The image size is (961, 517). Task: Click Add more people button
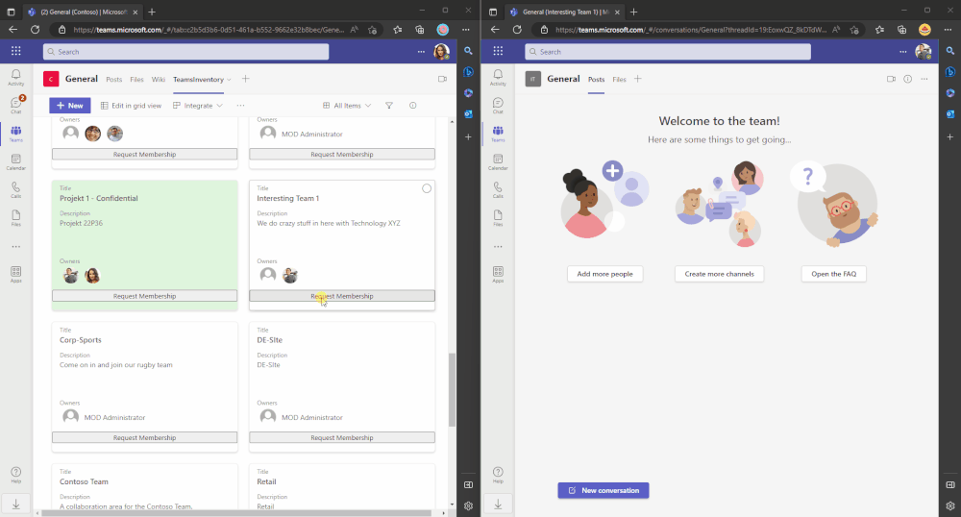click(x=604, y=274)
